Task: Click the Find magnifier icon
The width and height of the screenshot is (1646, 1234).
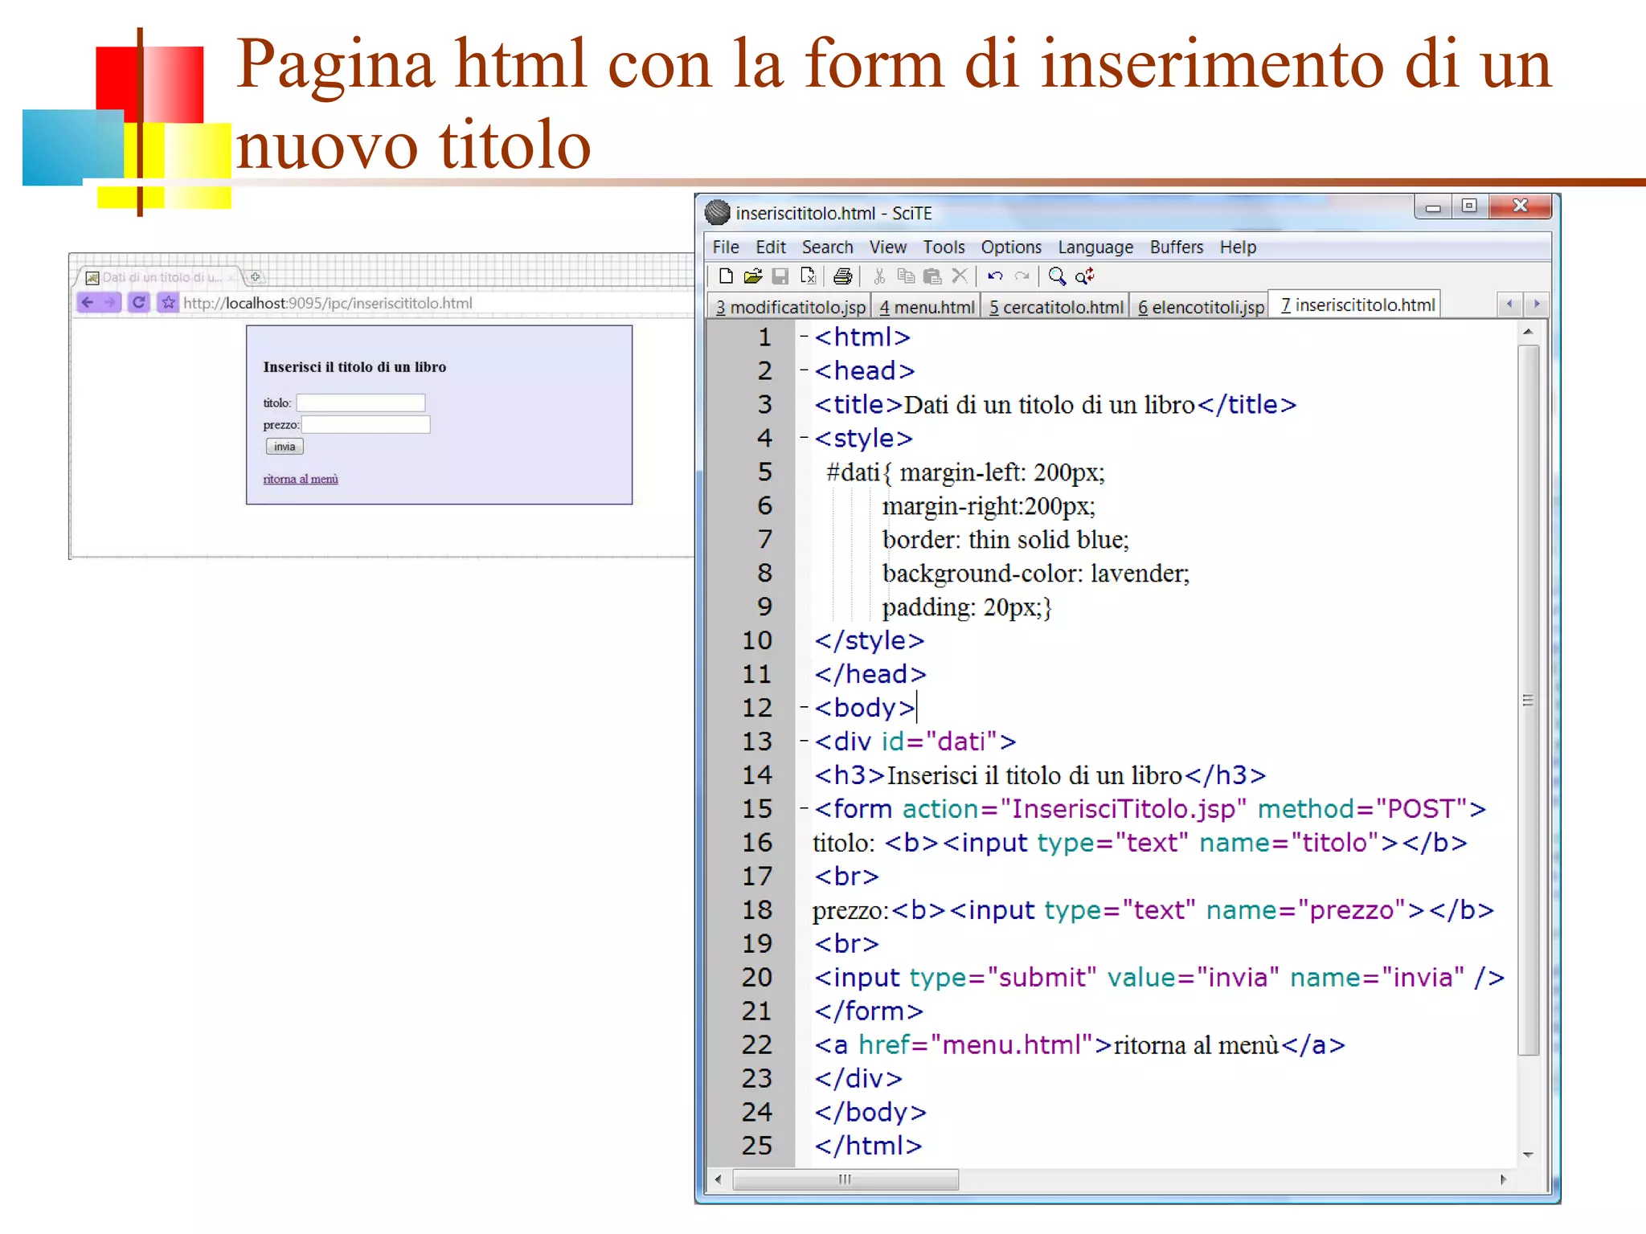Action: pyautogui.click(x=1057, y=276)
